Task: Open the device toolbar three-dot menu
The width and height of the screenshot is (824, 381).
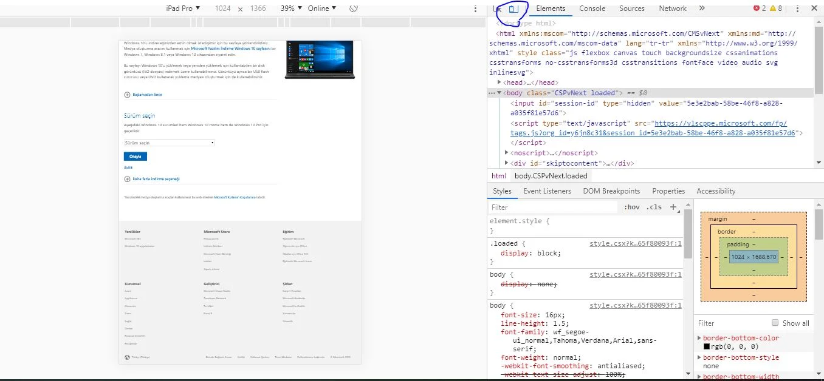Action: tap(475, 8)
